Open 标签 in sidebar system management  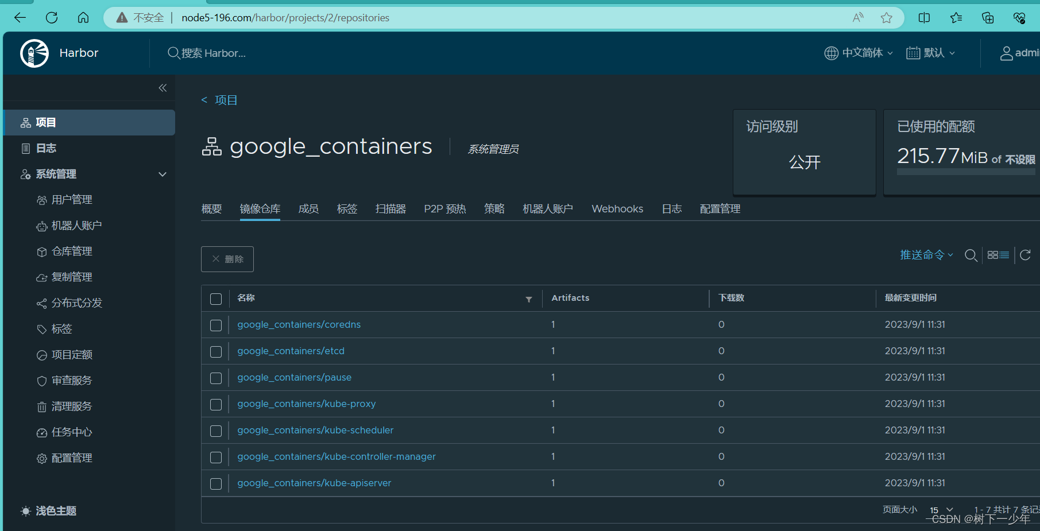(x=61, y=329)
